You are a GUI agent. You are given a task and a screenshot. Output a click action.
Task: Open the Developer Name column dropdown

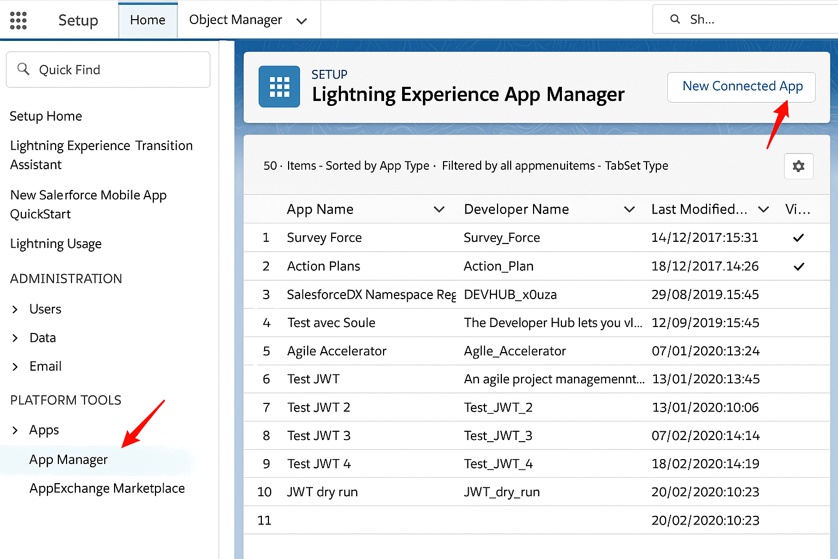[629, 209]
